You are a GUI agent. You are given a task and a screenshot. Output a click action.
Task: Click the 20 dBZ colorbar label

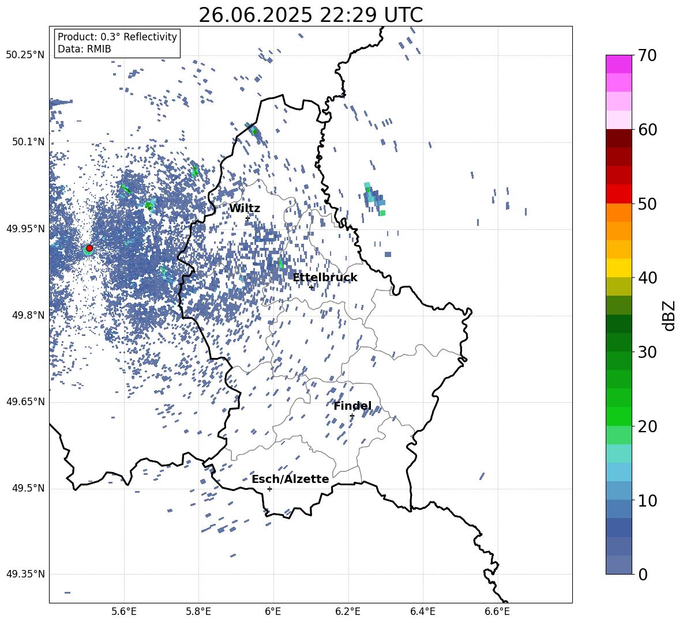[647, 426]
